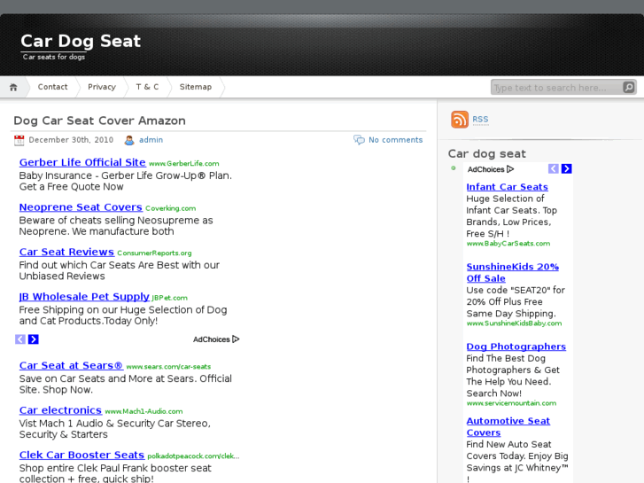The height and width of the screenshot is (483, 644).
Task: Show next ads in sidebar ad block
Action: [x=566, y=168]
